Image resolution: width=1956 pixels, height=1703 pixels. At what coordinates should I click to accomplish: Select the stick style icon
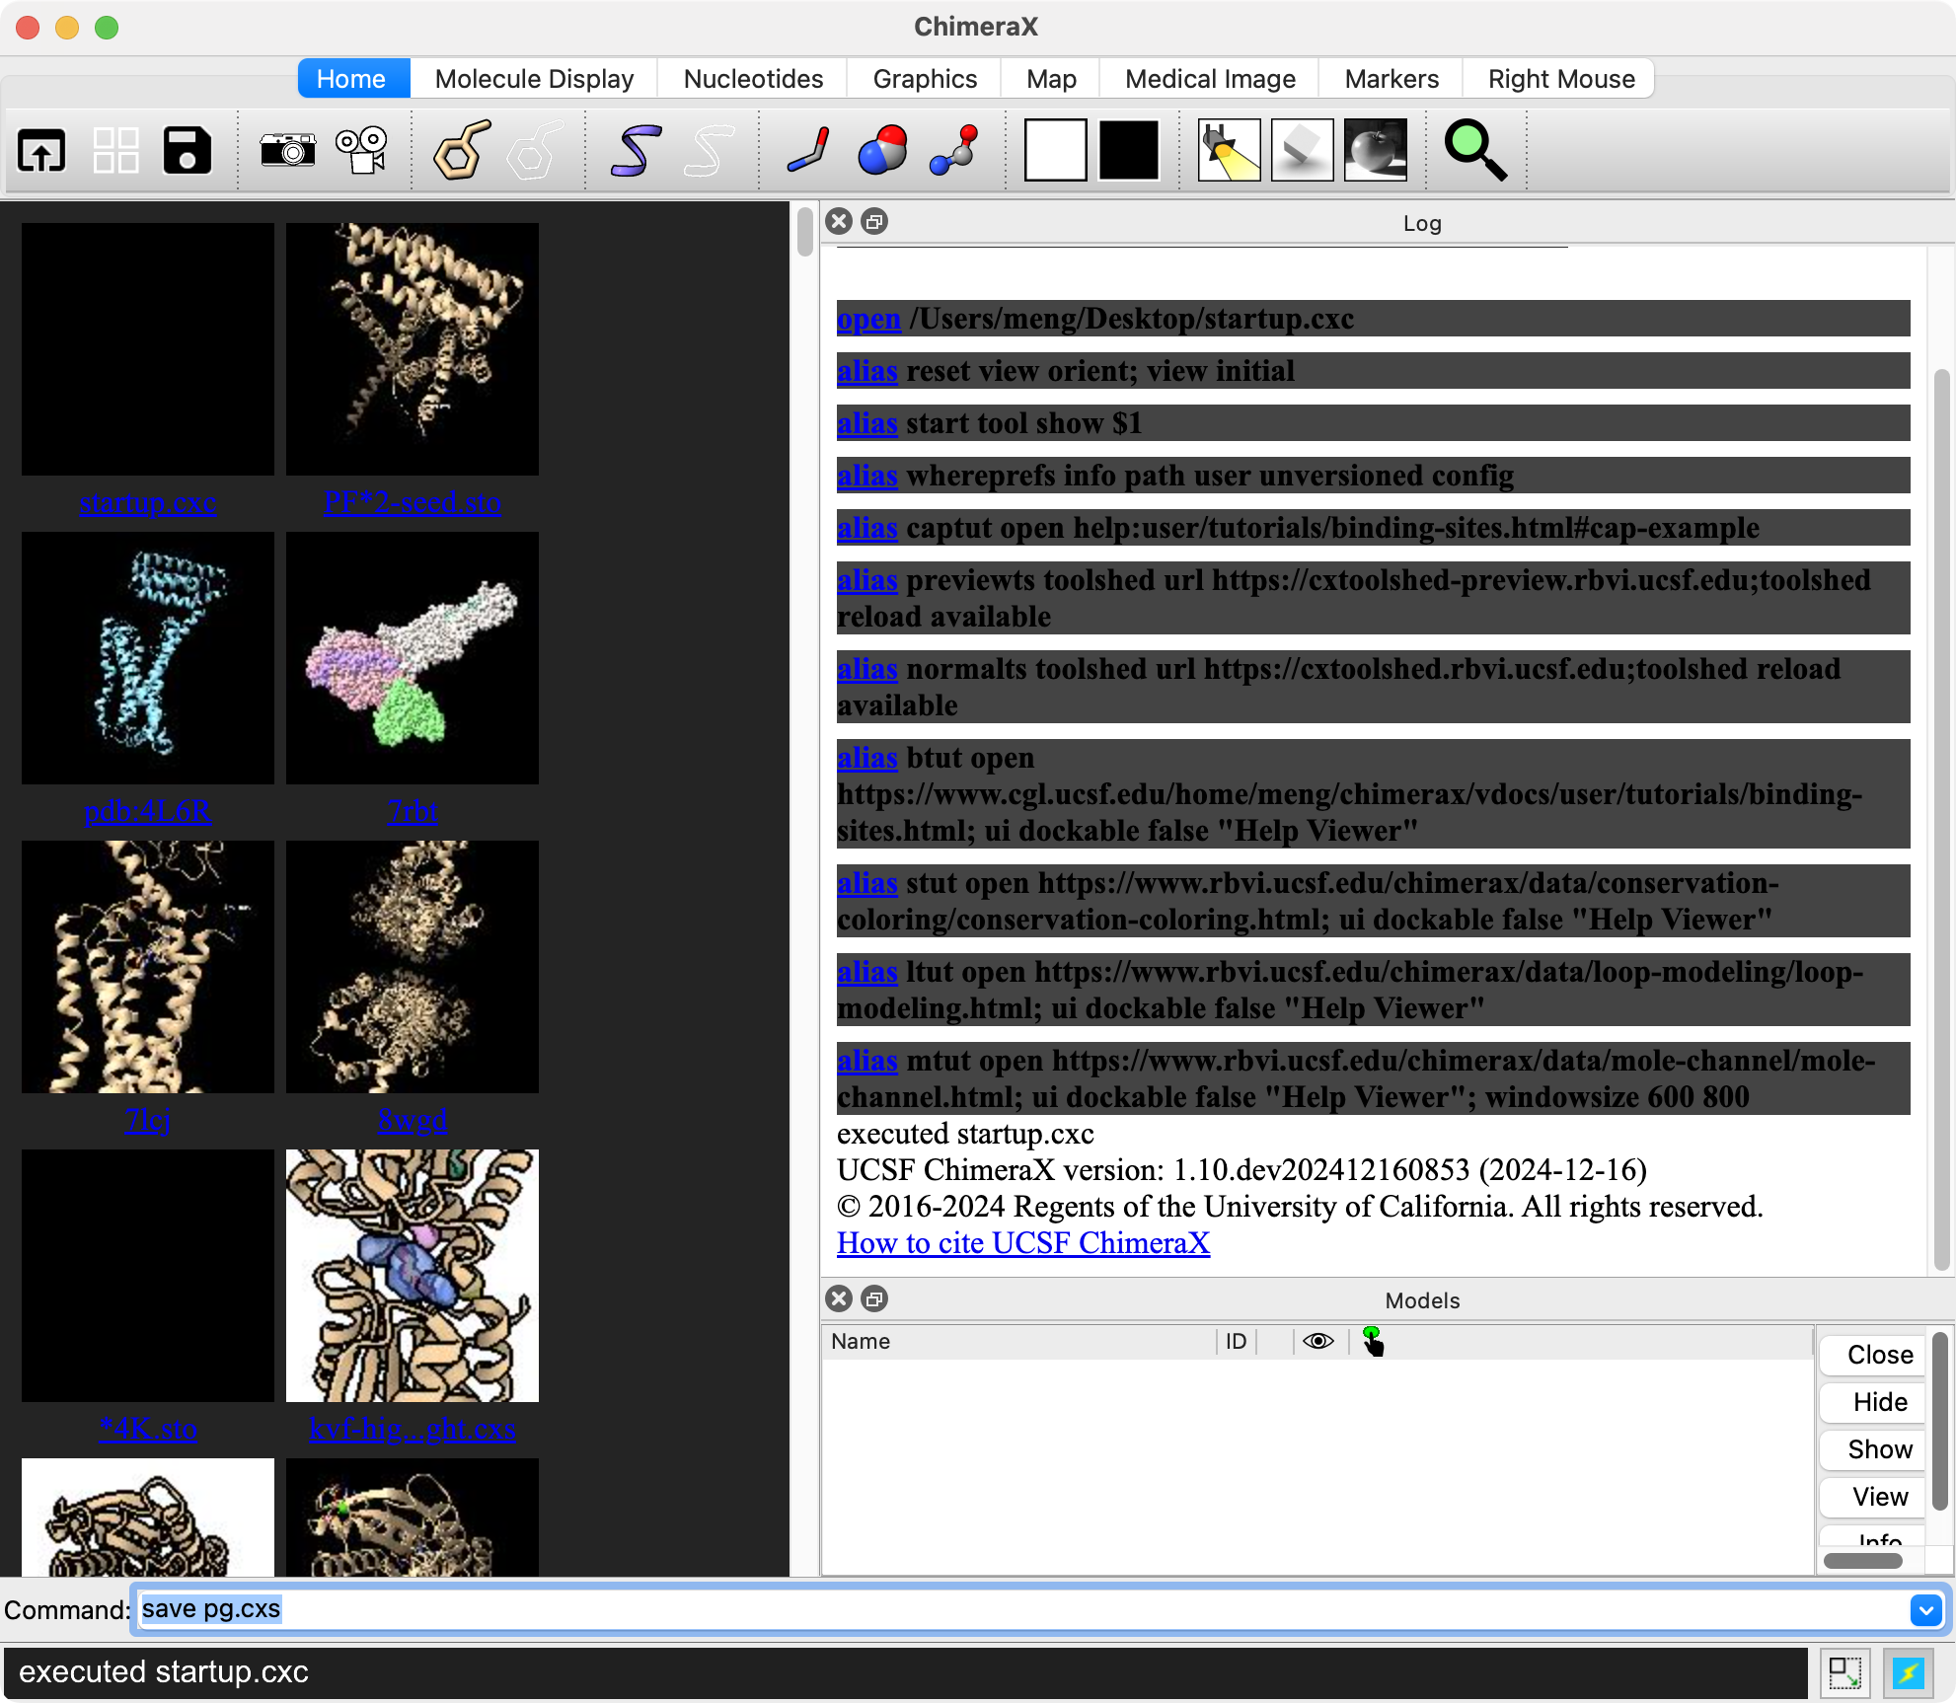(x=808, y=151)
